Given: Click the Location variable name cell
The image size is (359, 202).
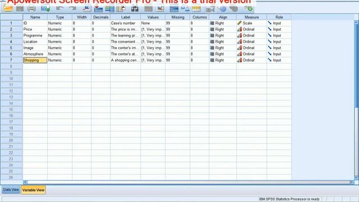Looking at the screenshot, I should point(35,42).
